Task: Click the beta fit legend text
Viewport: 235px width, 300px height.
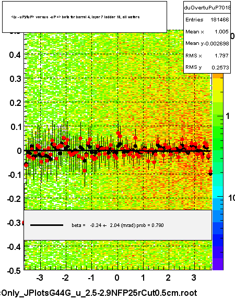Action: click(118, 225)
